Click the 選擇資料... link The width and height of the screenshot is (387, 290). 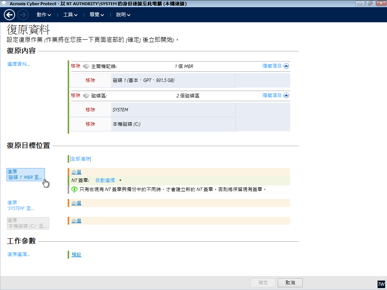[x=19, y=64]
